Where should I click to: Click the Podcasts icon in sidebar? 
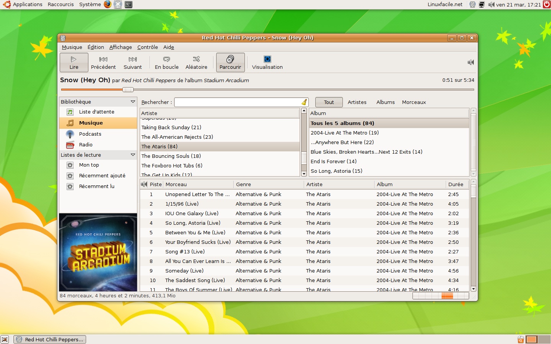pyautogui.click(x=70, y=134)
